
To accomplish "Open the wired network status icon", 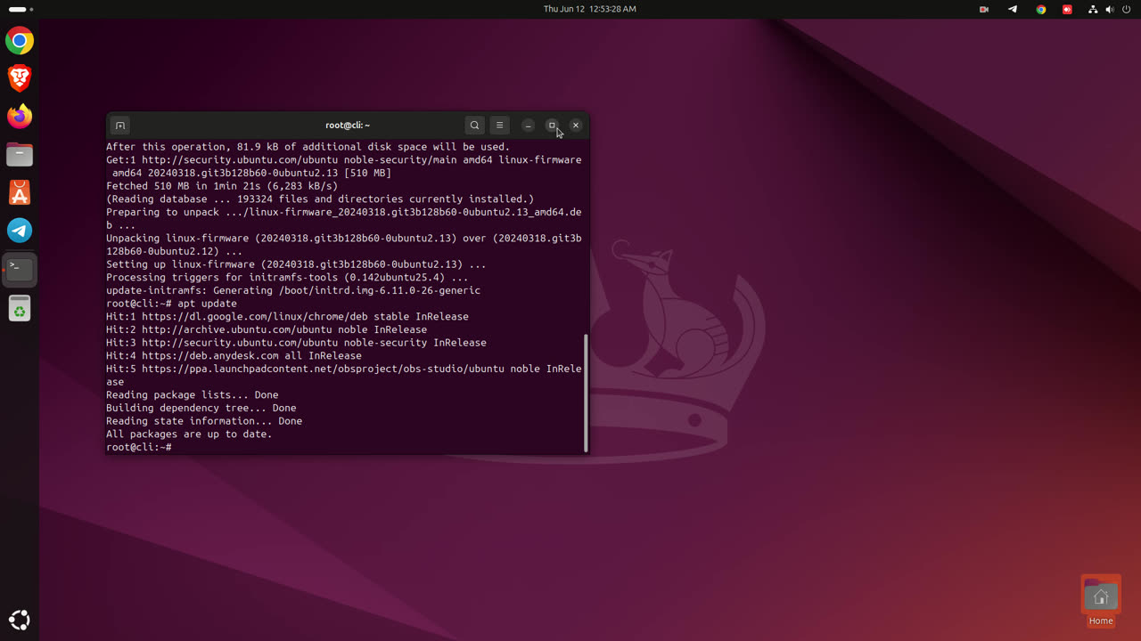I will [1093, 9].
